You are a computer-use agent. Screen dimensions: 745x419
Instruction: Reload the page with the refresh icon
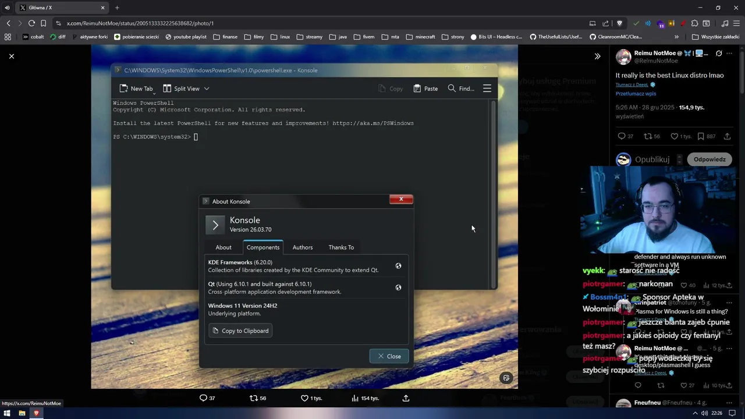coord(31,23)
